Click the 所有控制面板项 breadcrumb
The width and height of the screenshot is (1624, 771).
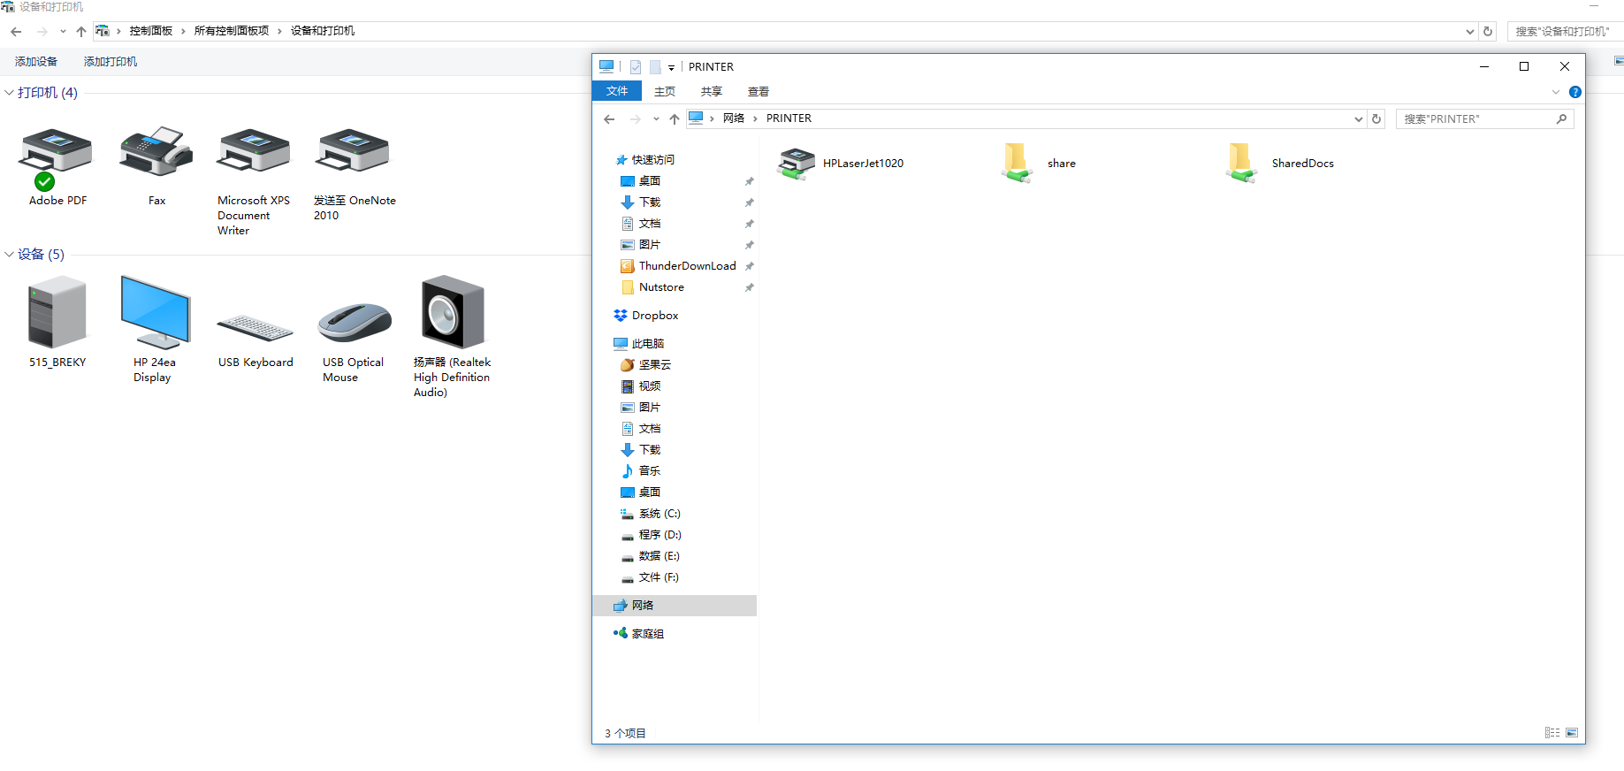232,31
